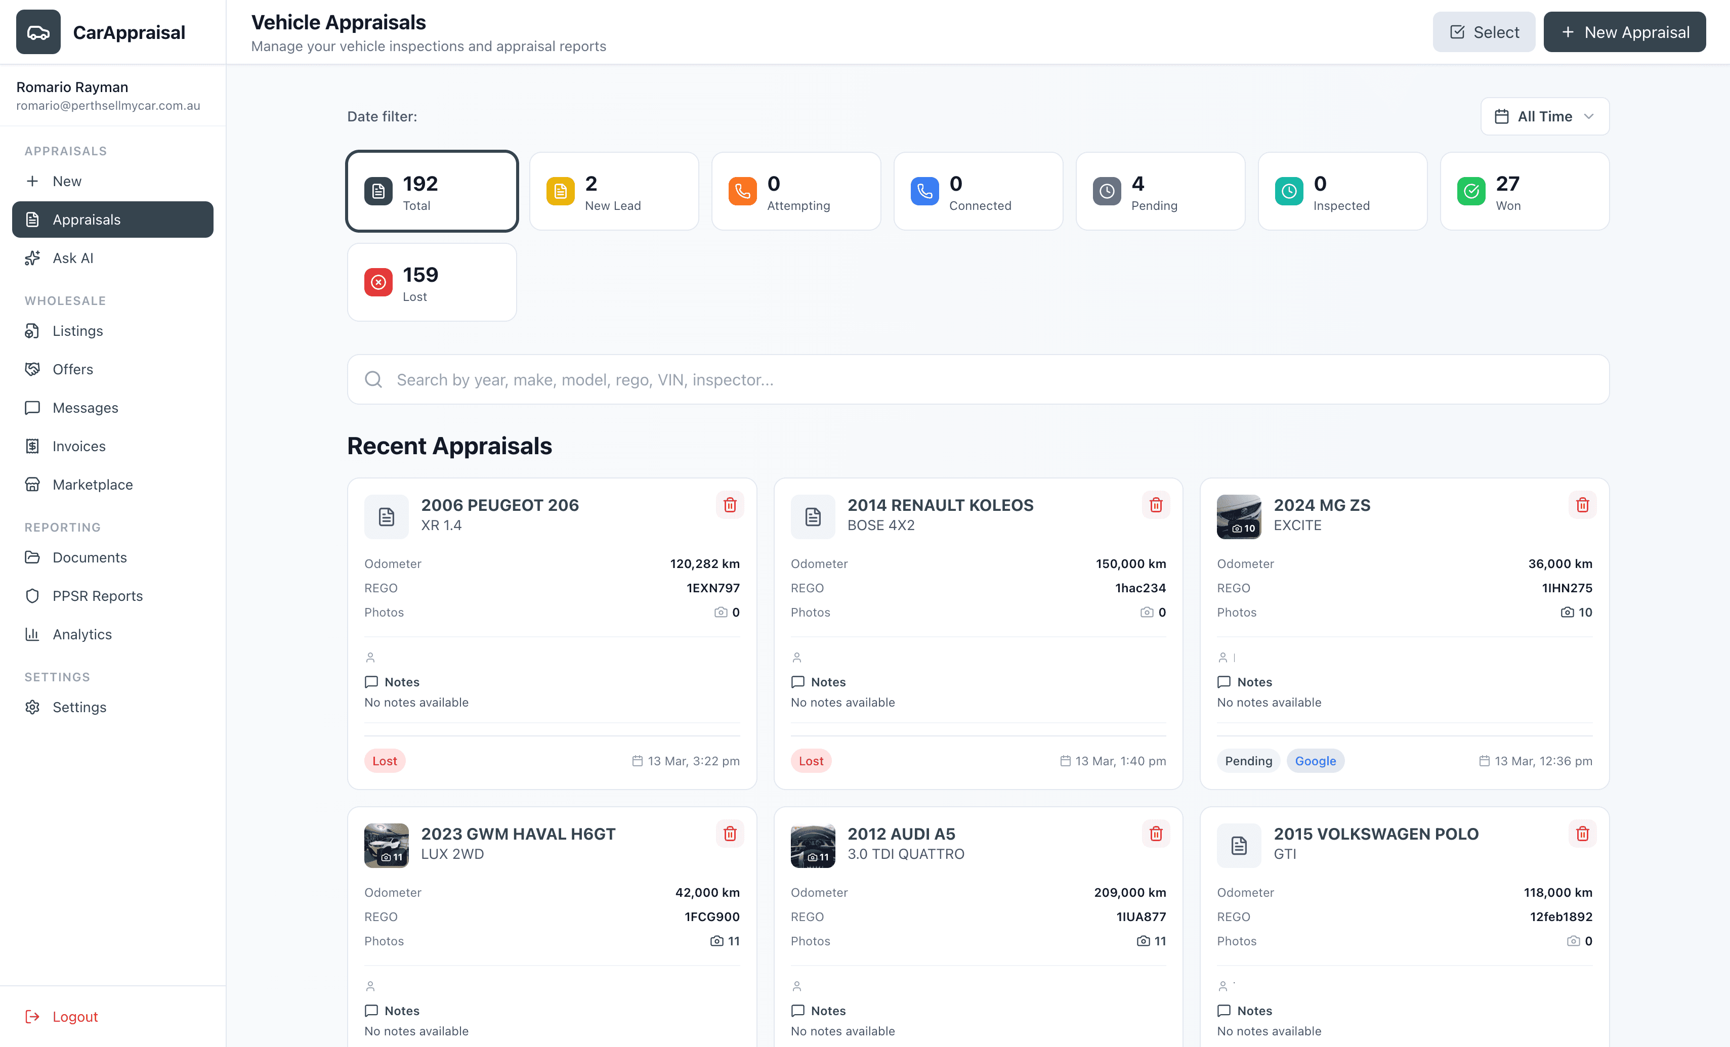Click the Logout link
Screen dimensions: 1730x1047
click(74, 1016)
